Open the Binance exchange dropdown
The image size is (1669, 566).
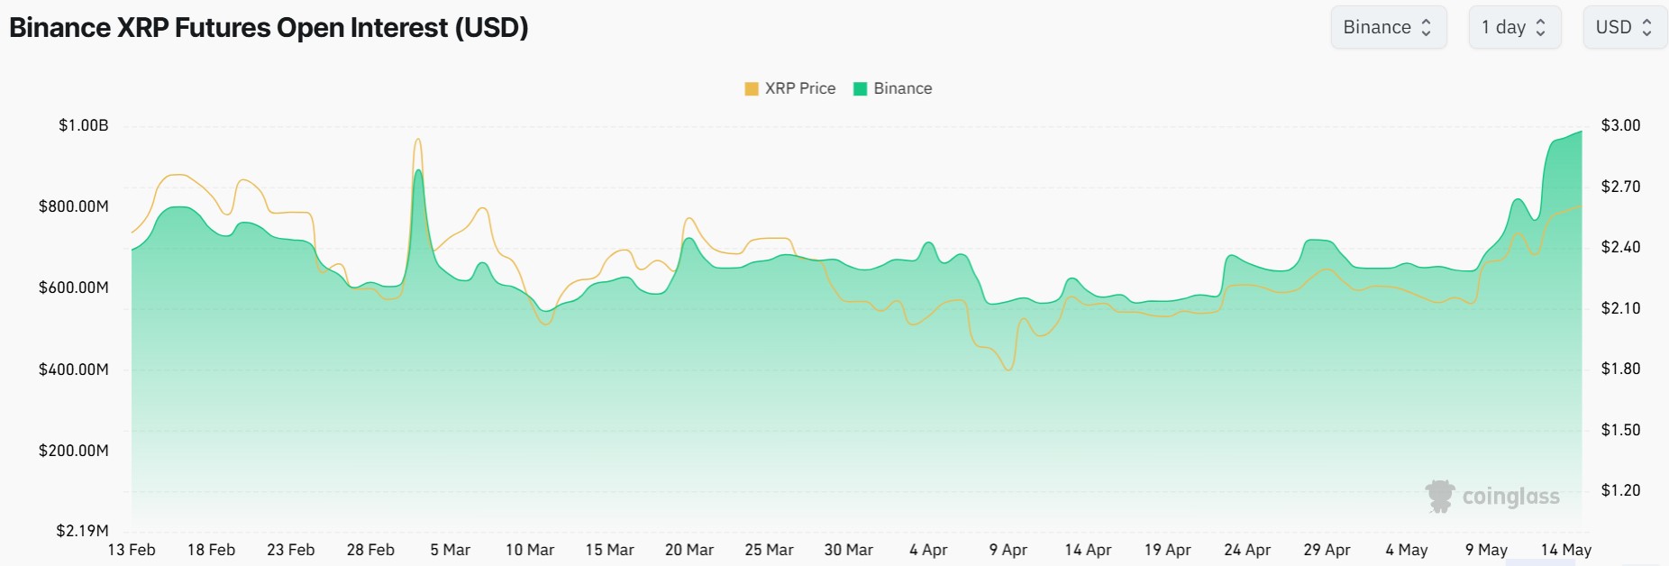coord(1388,27)
